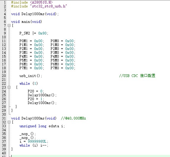170x157 pixels.
Task: Click the Delay1000ms prototype on line 4
Action: click(35, 14)
